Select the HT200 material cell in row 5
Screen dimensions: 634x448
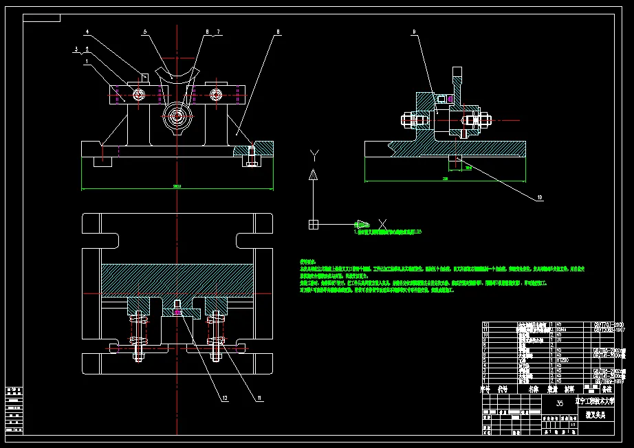(563, 360)
